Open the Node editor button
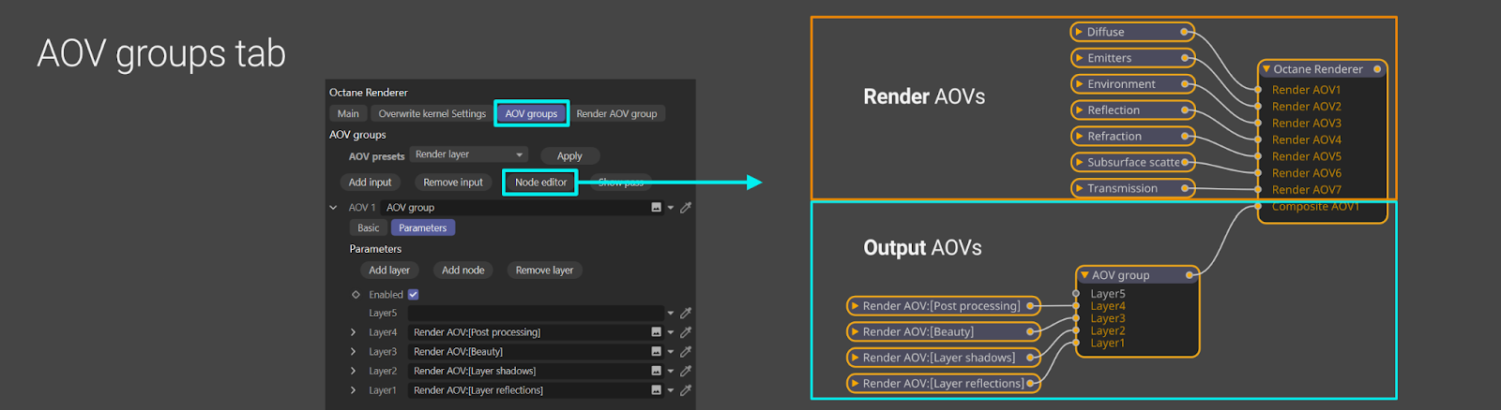The width and height of the screenshot is (1501, 410). pos(541,183)
